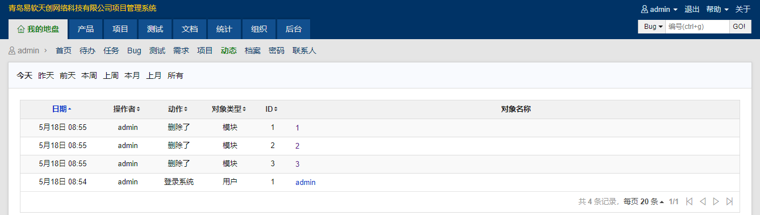The image size is (760, 215).
Task: Go to next page arrow icon
Action: [x=716, y=201]
